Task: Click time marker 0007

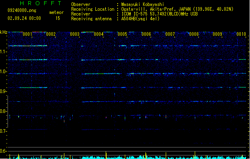Action: pos(170,34)
